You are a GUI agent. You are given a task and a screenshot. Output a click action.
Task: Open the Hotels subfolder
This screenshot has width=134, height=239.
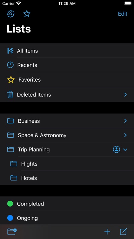click(67, 178)
